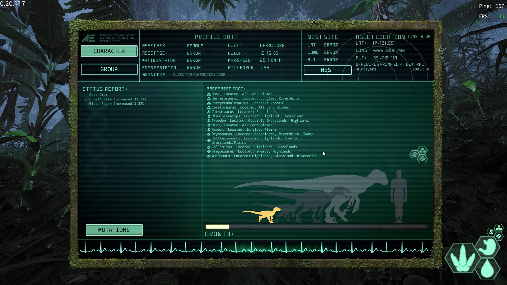Click to show and copy skin code
507x285 pixels.
pyautogui.click(x=199, y=75)
